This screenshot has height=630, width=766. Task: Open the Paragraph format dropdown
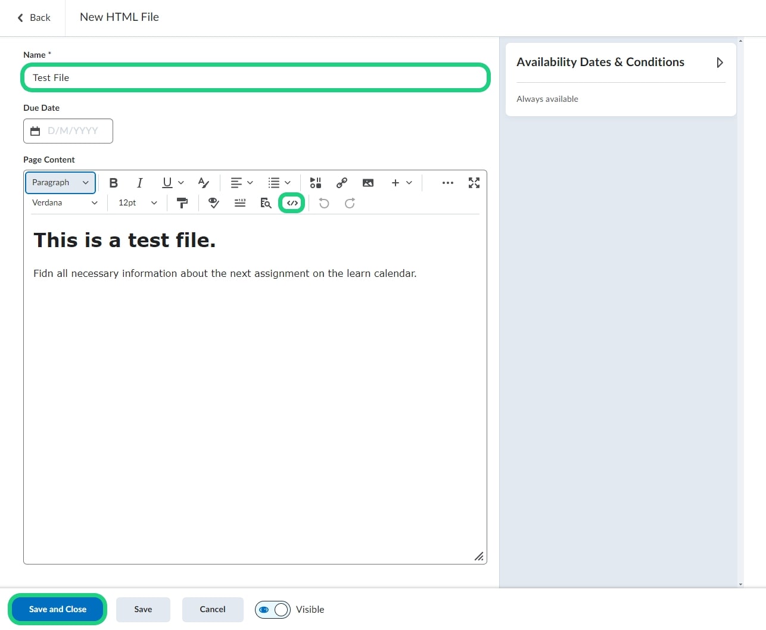coord(60,183)
